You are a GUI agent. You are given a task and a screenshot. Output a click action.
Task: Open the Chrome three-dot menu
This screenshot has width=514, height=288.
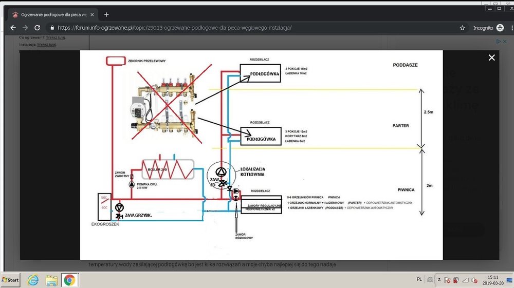pos(507,28)
